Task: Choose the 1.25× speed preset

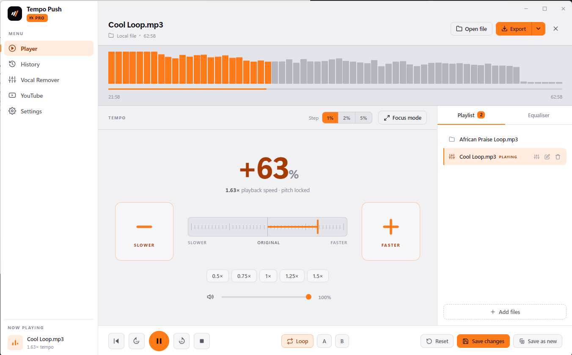Action: point(292,276)
